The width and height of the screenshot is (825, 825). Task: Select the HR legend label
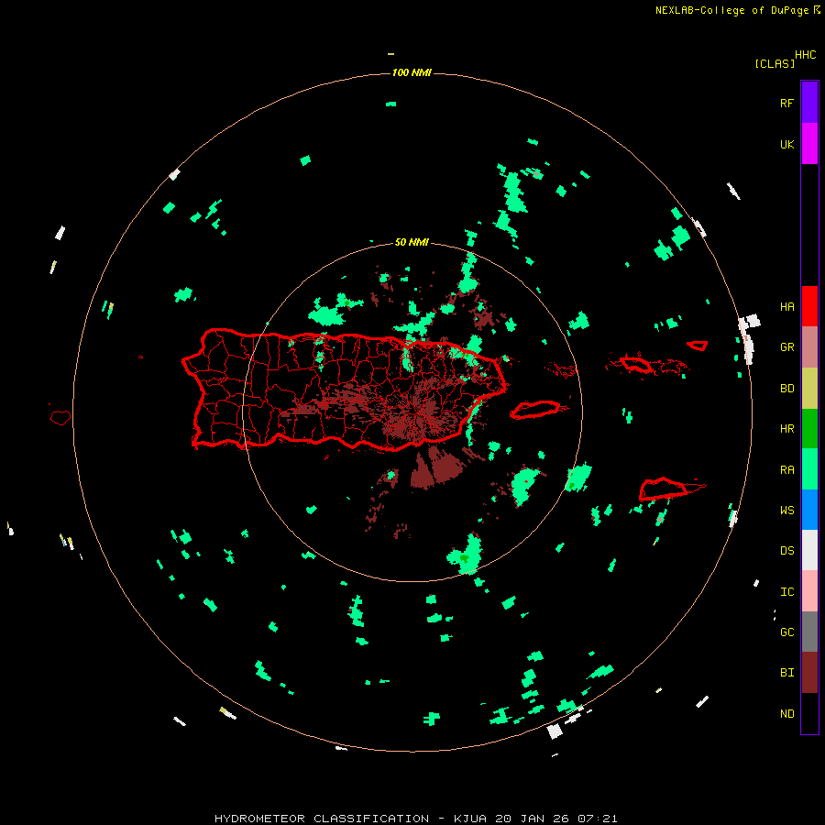coord(786,429)
